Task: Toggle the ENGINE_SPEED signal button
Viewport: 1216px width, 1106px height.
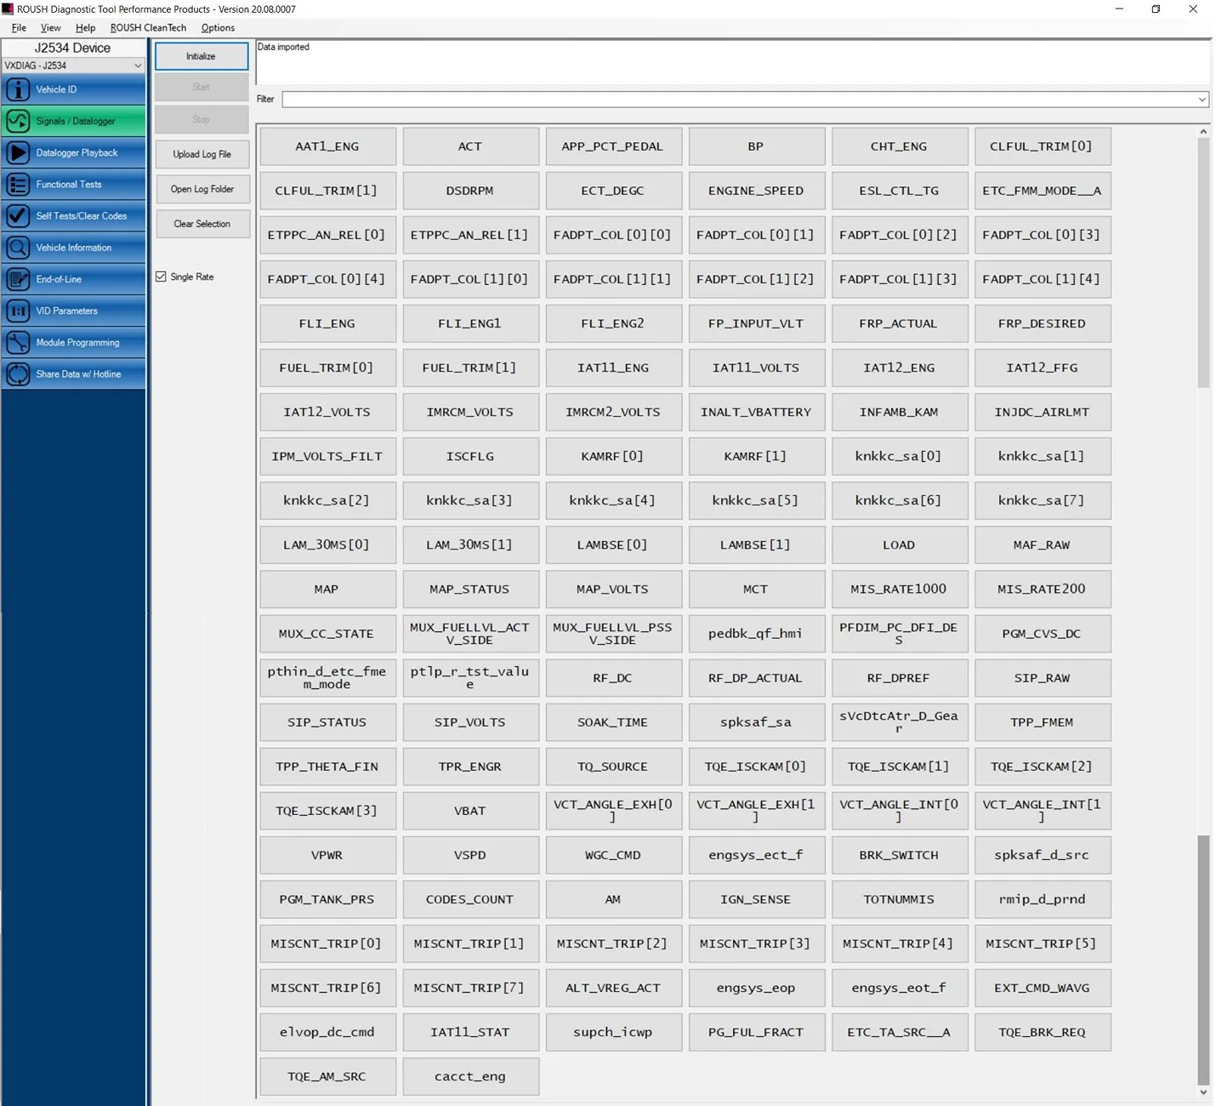Action: pyautogui.click(x=755, y=191)
